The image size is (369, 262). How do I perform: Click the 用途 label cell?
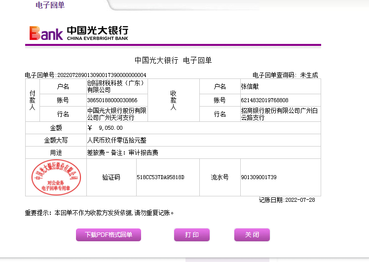pos(56,153)
